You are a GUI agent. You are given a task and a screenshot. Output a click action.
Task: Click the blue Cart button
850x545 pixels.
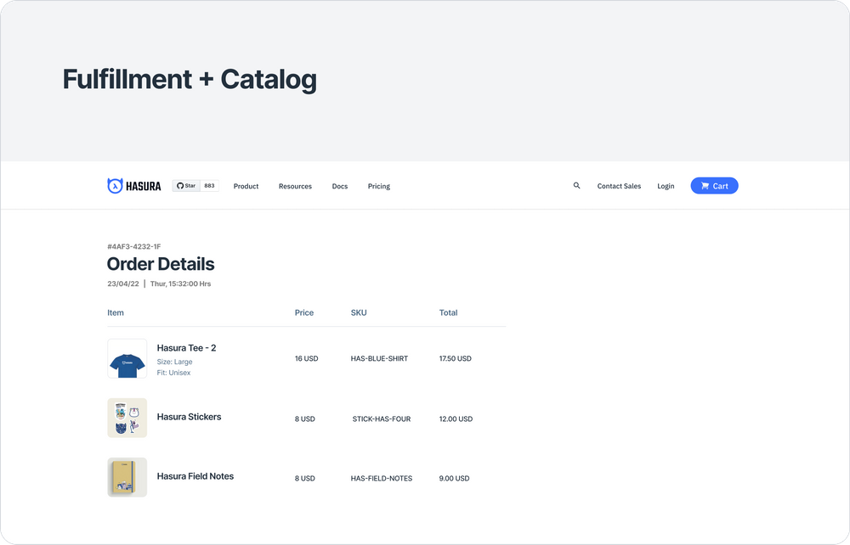[714, 185]
